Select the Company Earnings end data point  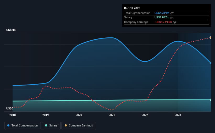[x=211, y=37]
